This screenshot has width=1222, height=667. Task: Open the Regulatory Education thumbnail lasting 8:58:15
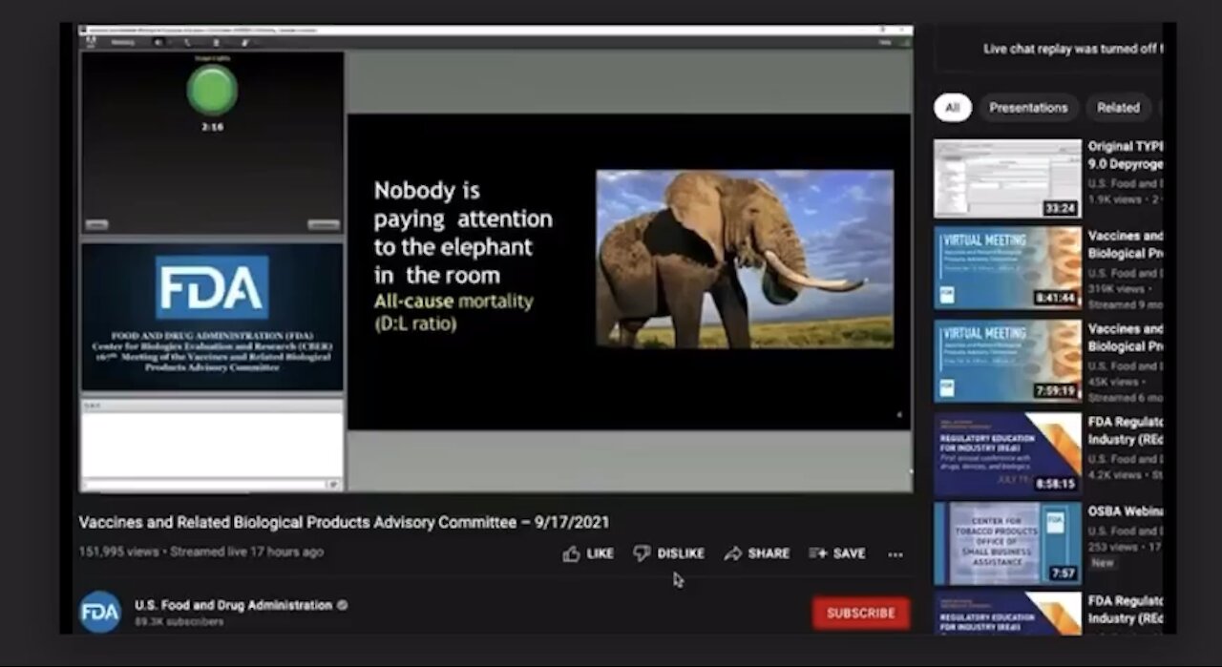tap(1007, 453)
